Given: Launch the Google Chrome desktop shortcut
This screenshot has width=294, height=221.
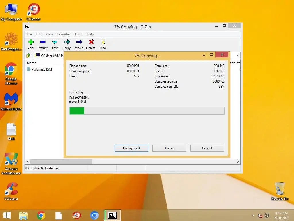Looking at the screenshot, I should pyautogui.click(x=11, y=73).
